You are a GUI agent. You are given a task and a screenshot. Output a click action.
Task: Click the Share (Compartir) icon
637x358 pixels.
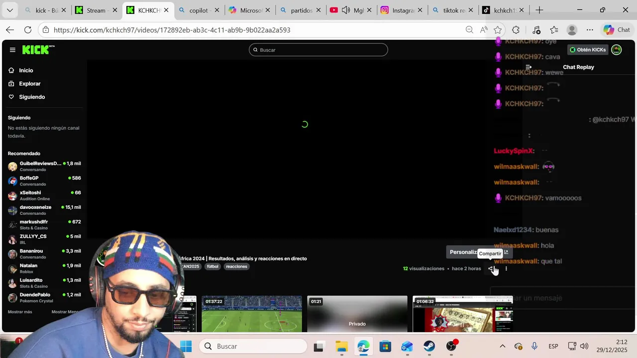[x=491, y=268]
